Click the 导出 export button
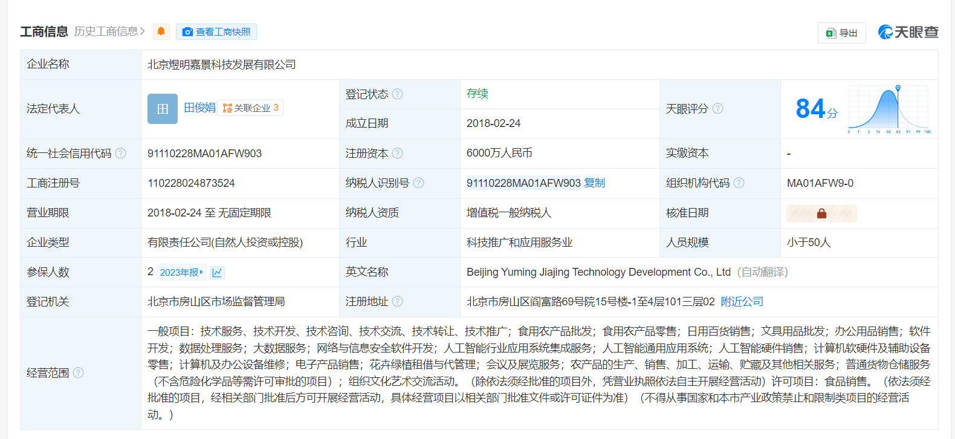 [842, 33]
